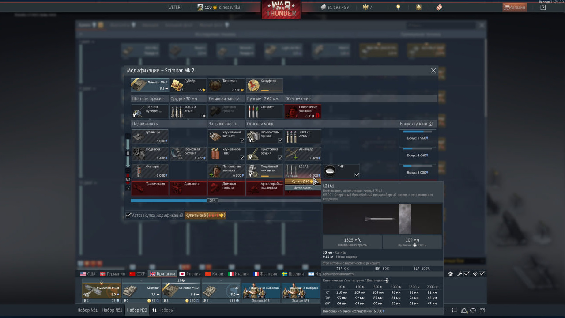Switch to the Набор №2 preset
The image size is (565, 318).
112,310
